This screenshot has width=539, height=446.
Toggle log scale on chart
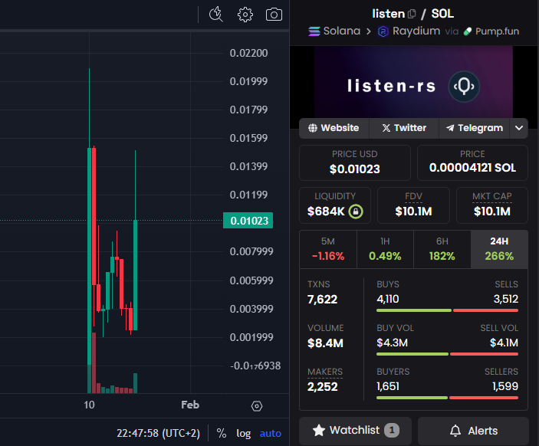[243, 433]
